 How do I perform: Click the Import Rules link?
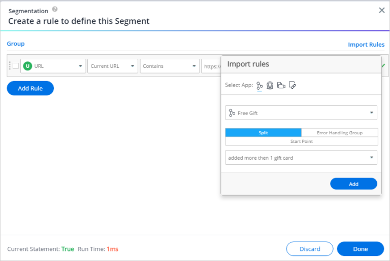[366, 45]
